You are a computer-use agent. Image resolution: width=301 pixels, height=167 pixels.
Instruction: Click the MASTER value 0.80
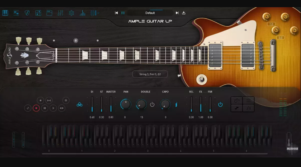pos(111,117)
